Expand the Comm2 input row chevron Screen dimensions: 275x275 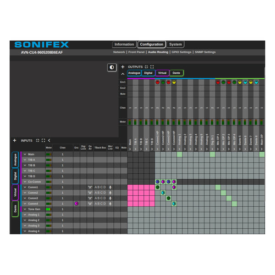[25, 193]
